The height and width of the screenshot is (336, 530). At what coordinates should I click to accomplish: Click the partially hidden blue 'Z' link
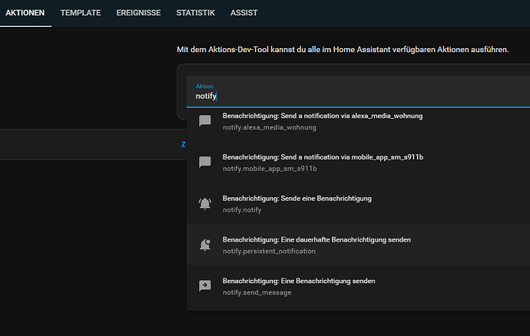click(183, 143)
